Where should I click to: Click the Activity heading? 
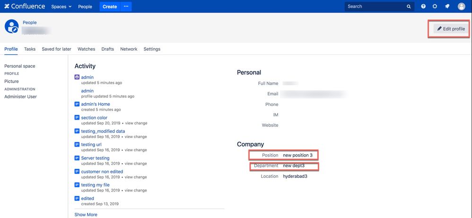[85, 66]
